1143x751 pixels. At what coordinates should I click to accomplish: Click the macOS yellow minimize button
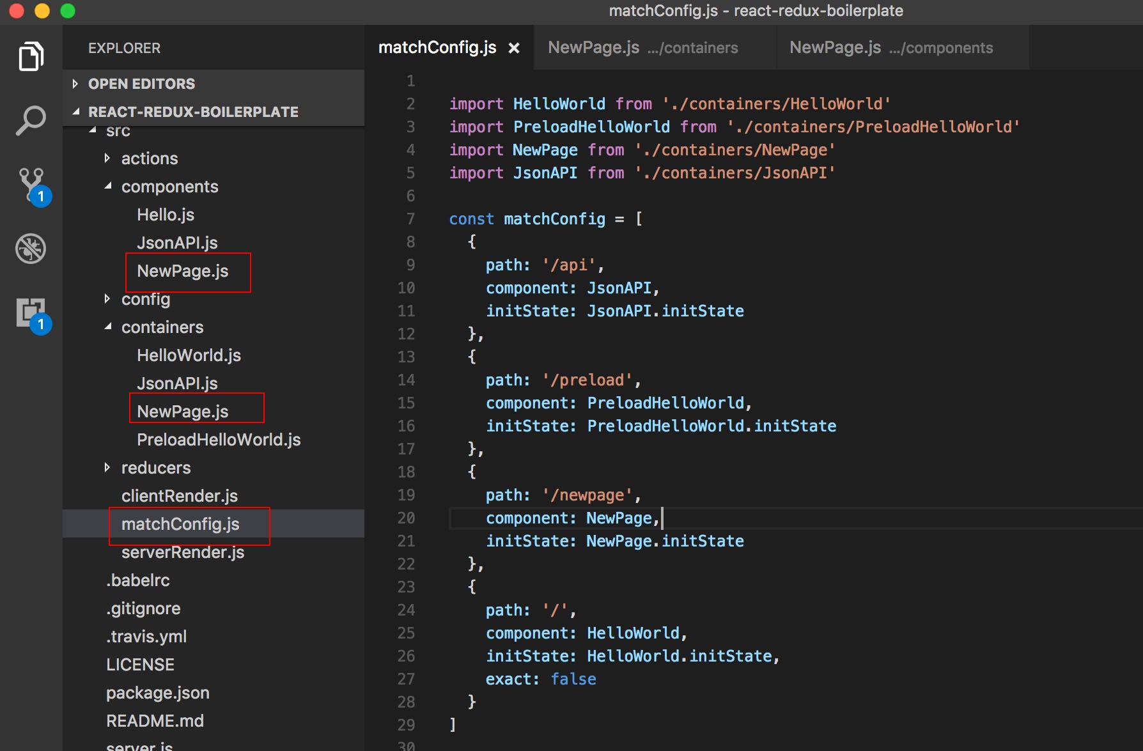[x=42, y=11]
